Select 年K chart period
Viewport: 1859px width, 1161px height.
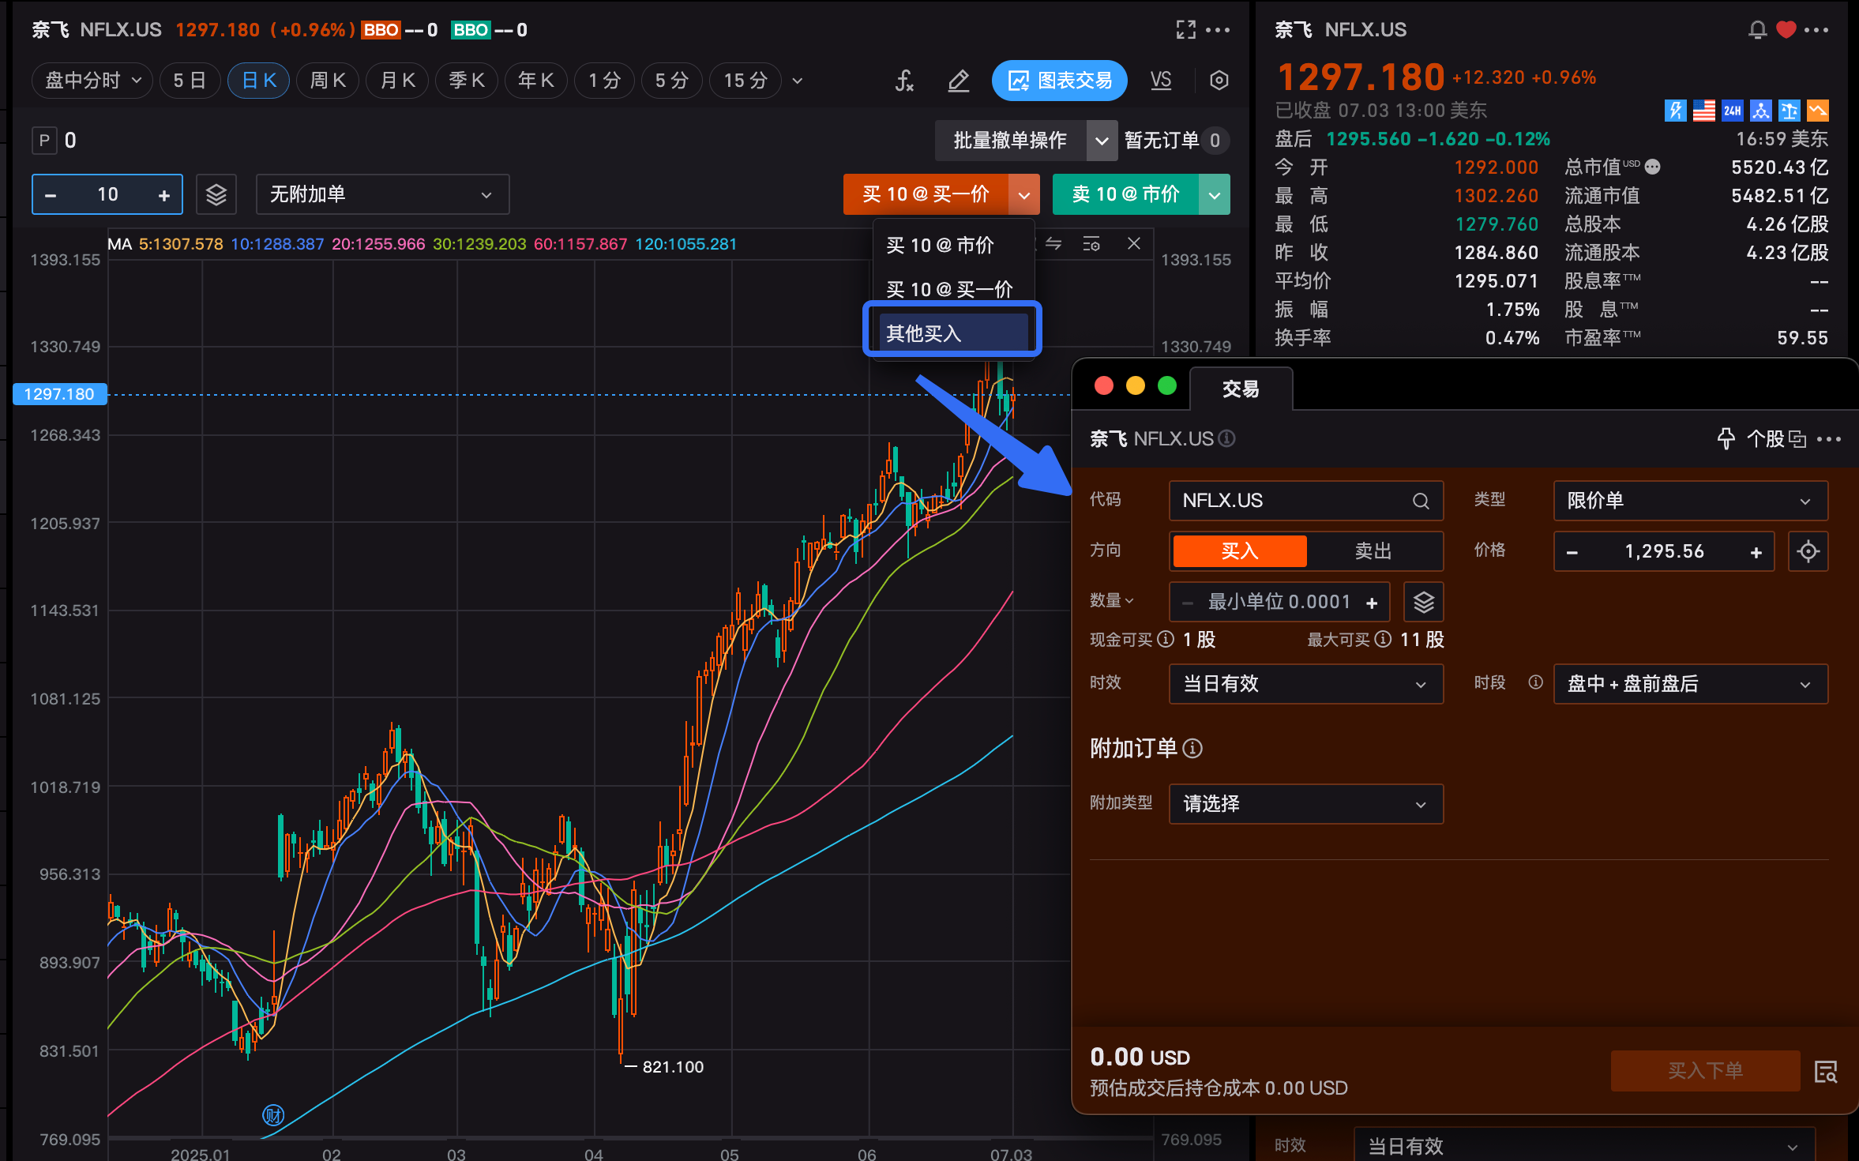click(535, 81)
